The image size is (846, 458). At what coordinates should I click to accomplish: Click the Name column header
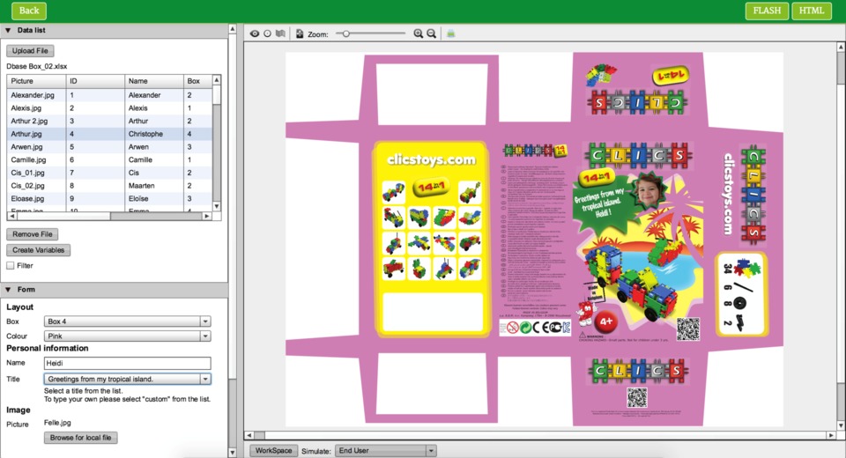[153, 81]
